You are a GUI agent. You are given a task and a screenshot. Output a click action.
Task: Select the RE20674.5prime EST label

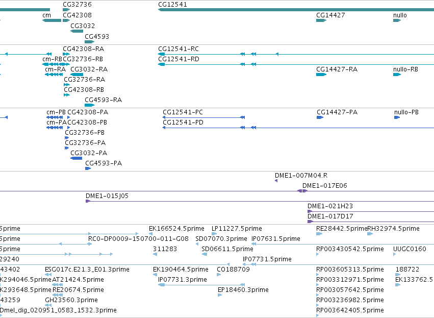(x=78, y=290)
